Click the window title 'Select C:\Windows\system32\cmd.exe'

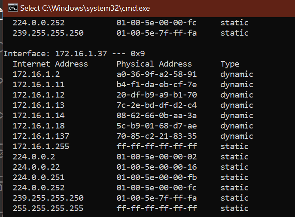click(x=85, y=8)
